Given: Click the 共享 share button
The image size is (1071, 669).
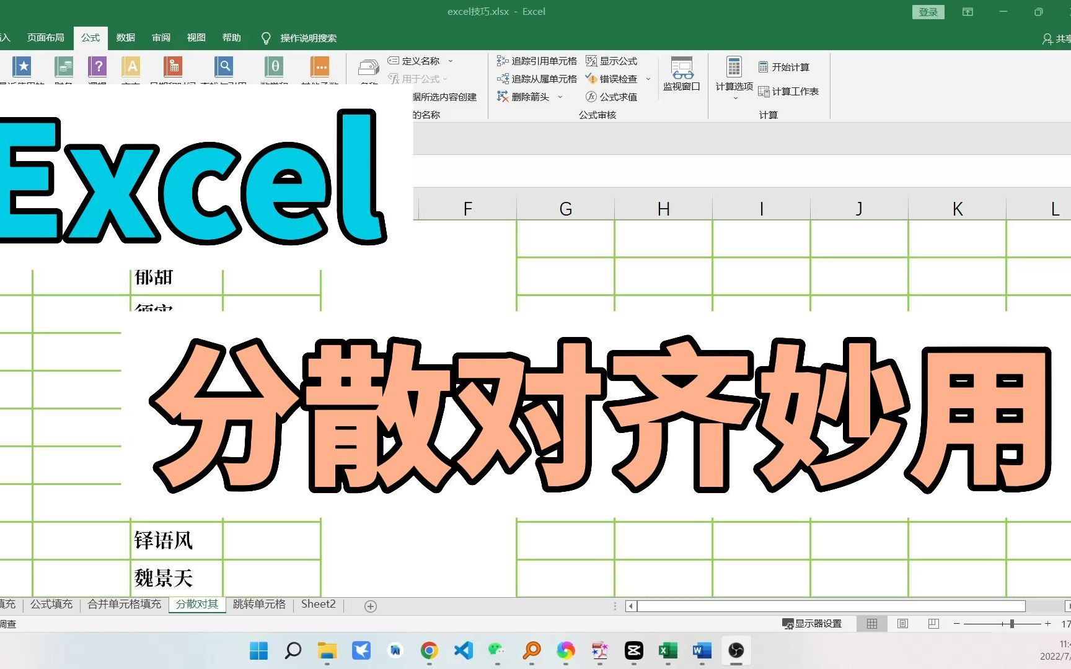Looking at the screenshot, I should pyautogui.click(x=1057, y=38).
